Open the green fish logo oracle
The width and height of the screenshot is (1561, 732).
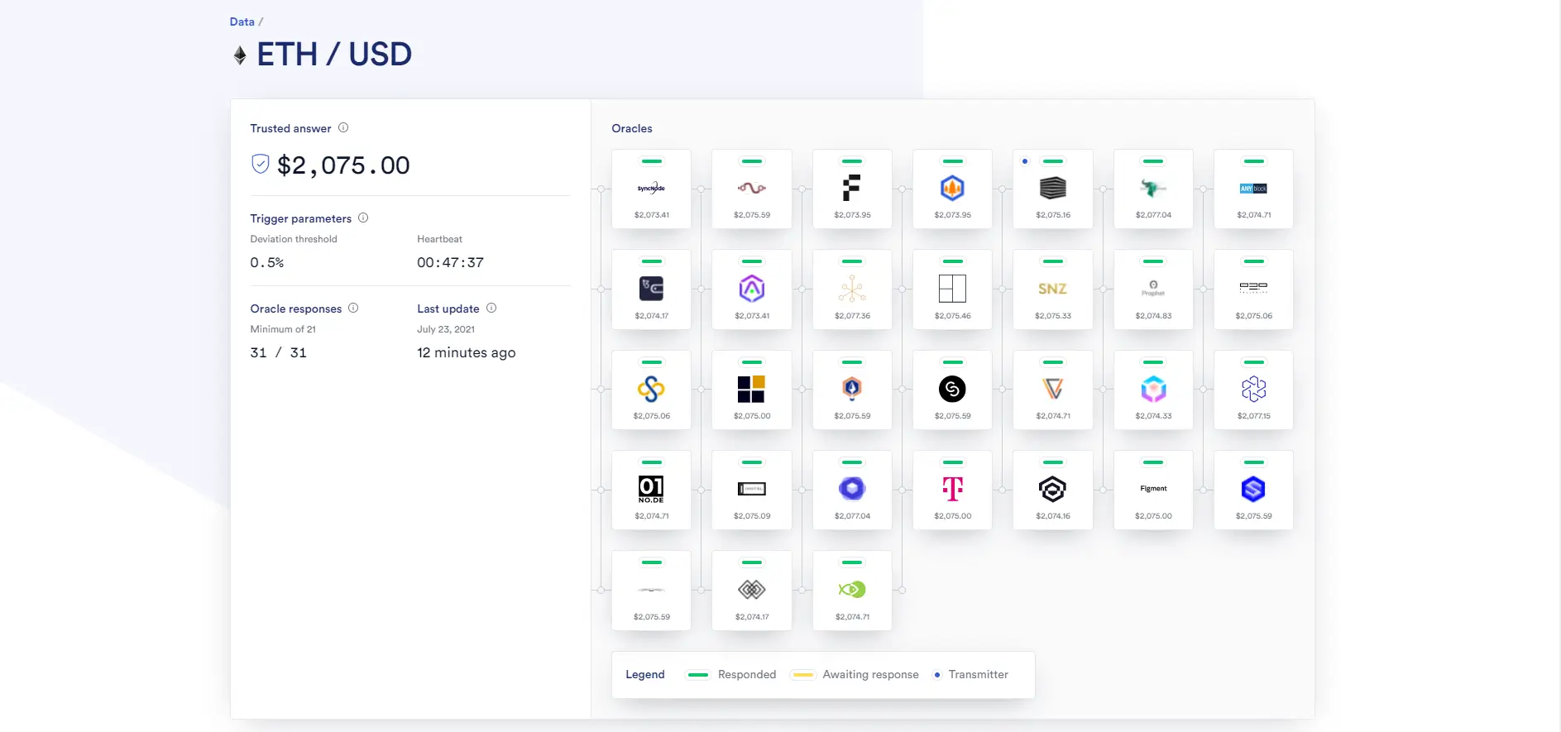tap(852, 591)
